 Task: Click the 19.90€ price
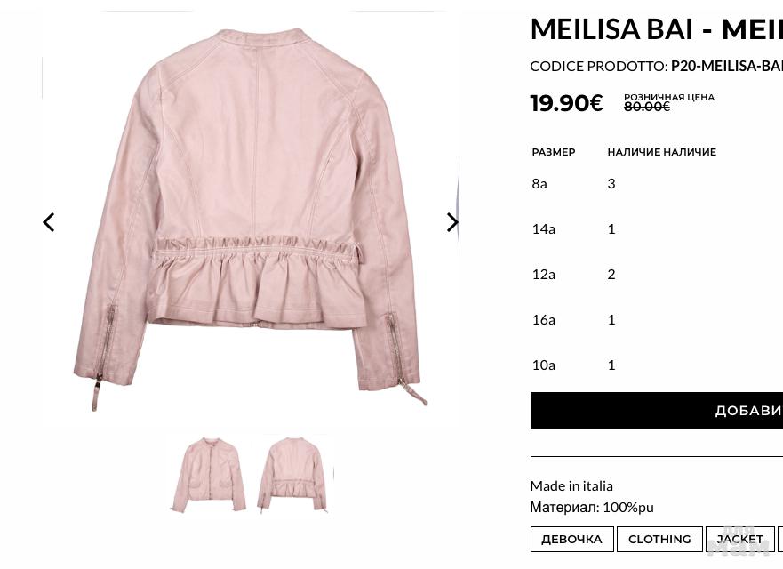coord(567,103)
